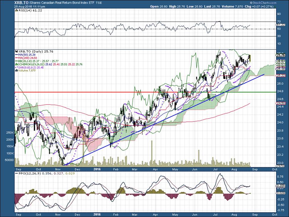Click the 24.50 MA(200) tag on right axis
Screen dimensions: 289x217
pos(281,103)
